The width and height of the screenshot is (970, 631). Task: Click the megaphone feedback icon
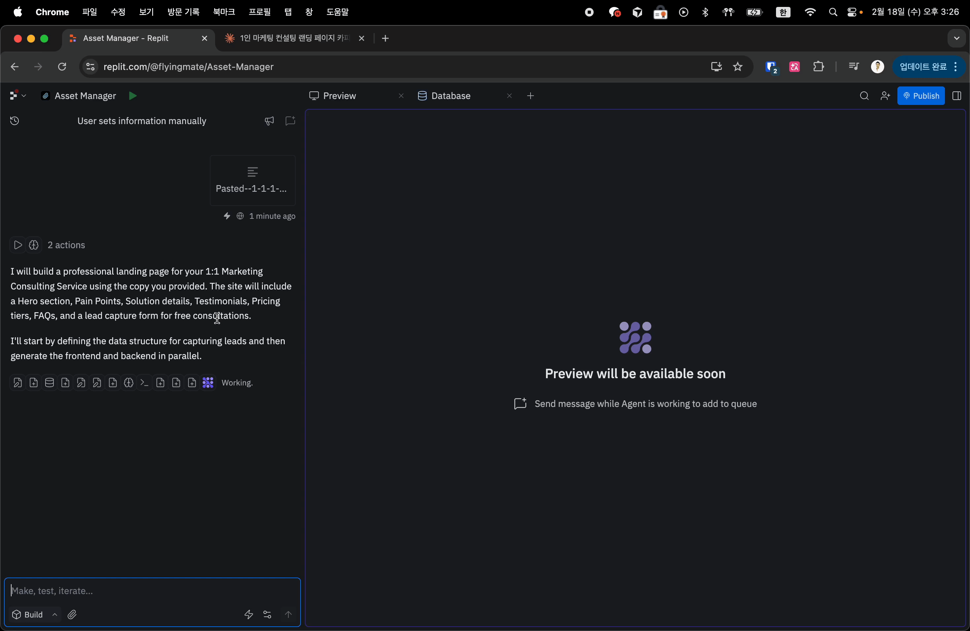click(x=269, y=121)
